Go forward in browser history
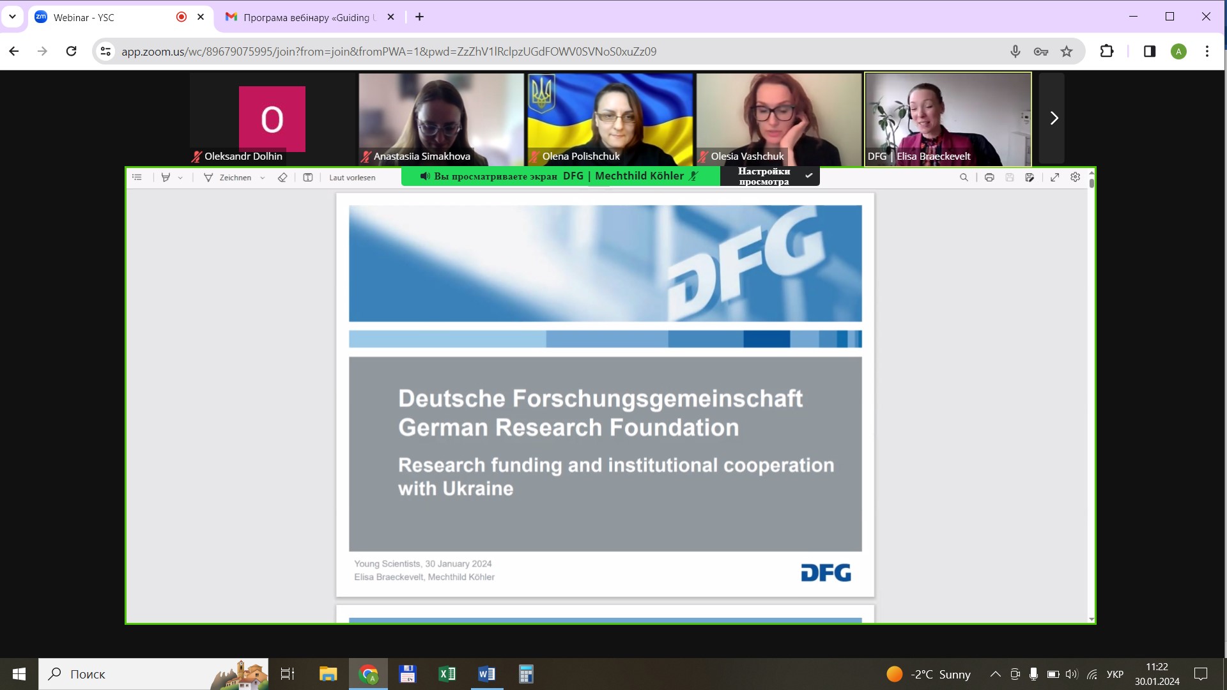The image size is (1227, 690). click(42, 51)
